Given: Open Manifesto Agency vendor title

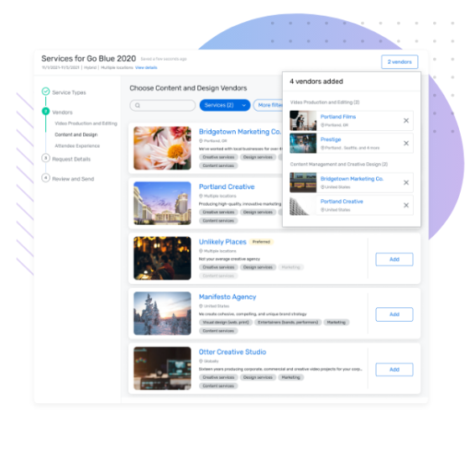Looking at the screenshot, I should 227,296.
